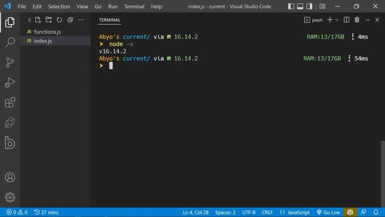The image size is (385, 217).
Task: Change indentation via Spaces: 2
Action: 225,212
